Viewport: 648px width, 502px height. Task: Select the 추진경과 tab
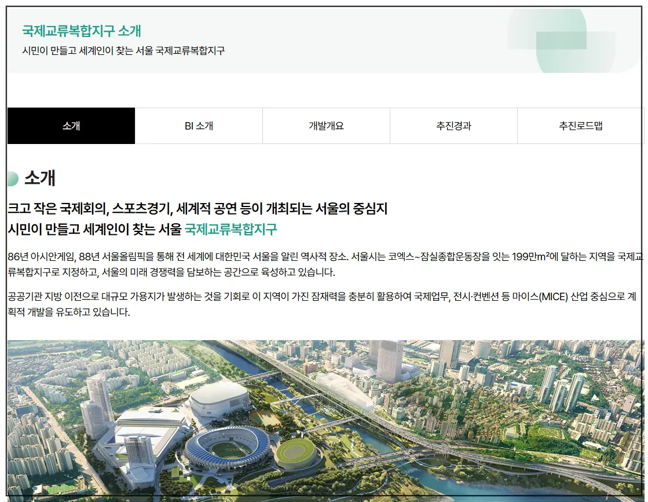coord(453,125)
